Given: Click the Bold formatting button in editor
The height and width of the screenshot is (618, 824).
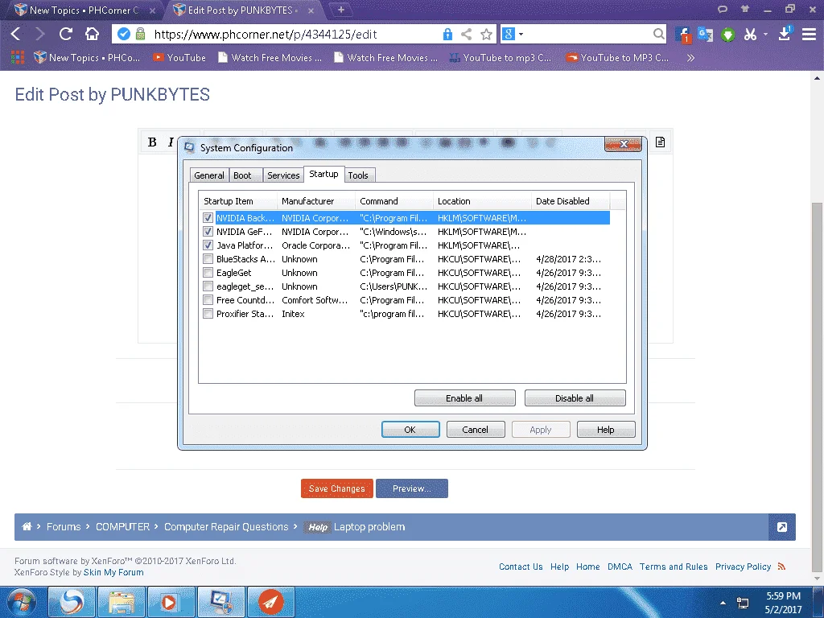Looking at the screenshot, I should click(152, 142).
